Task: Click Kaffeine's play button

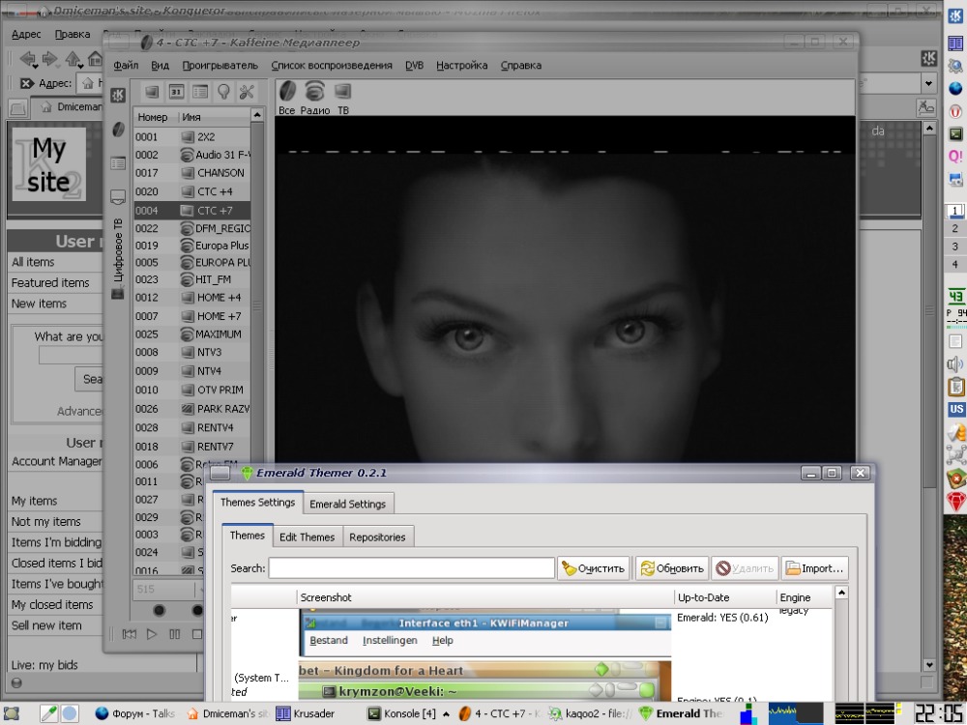Action: tap(152, 634)
